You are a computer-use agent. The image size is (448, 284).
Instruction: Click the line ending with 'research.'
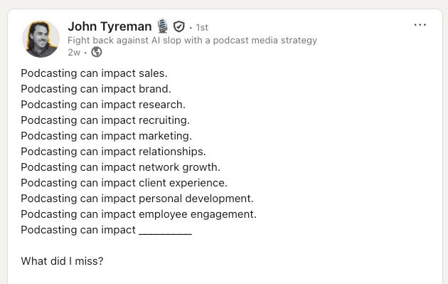103,105
